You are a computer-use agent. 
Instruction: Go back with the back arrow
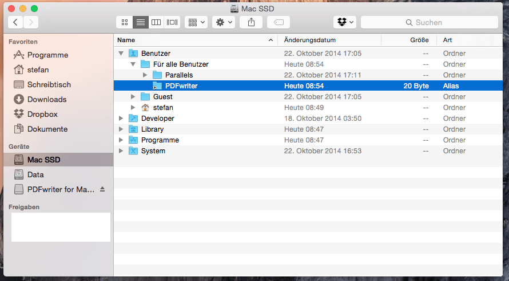[x=15, y=22]
